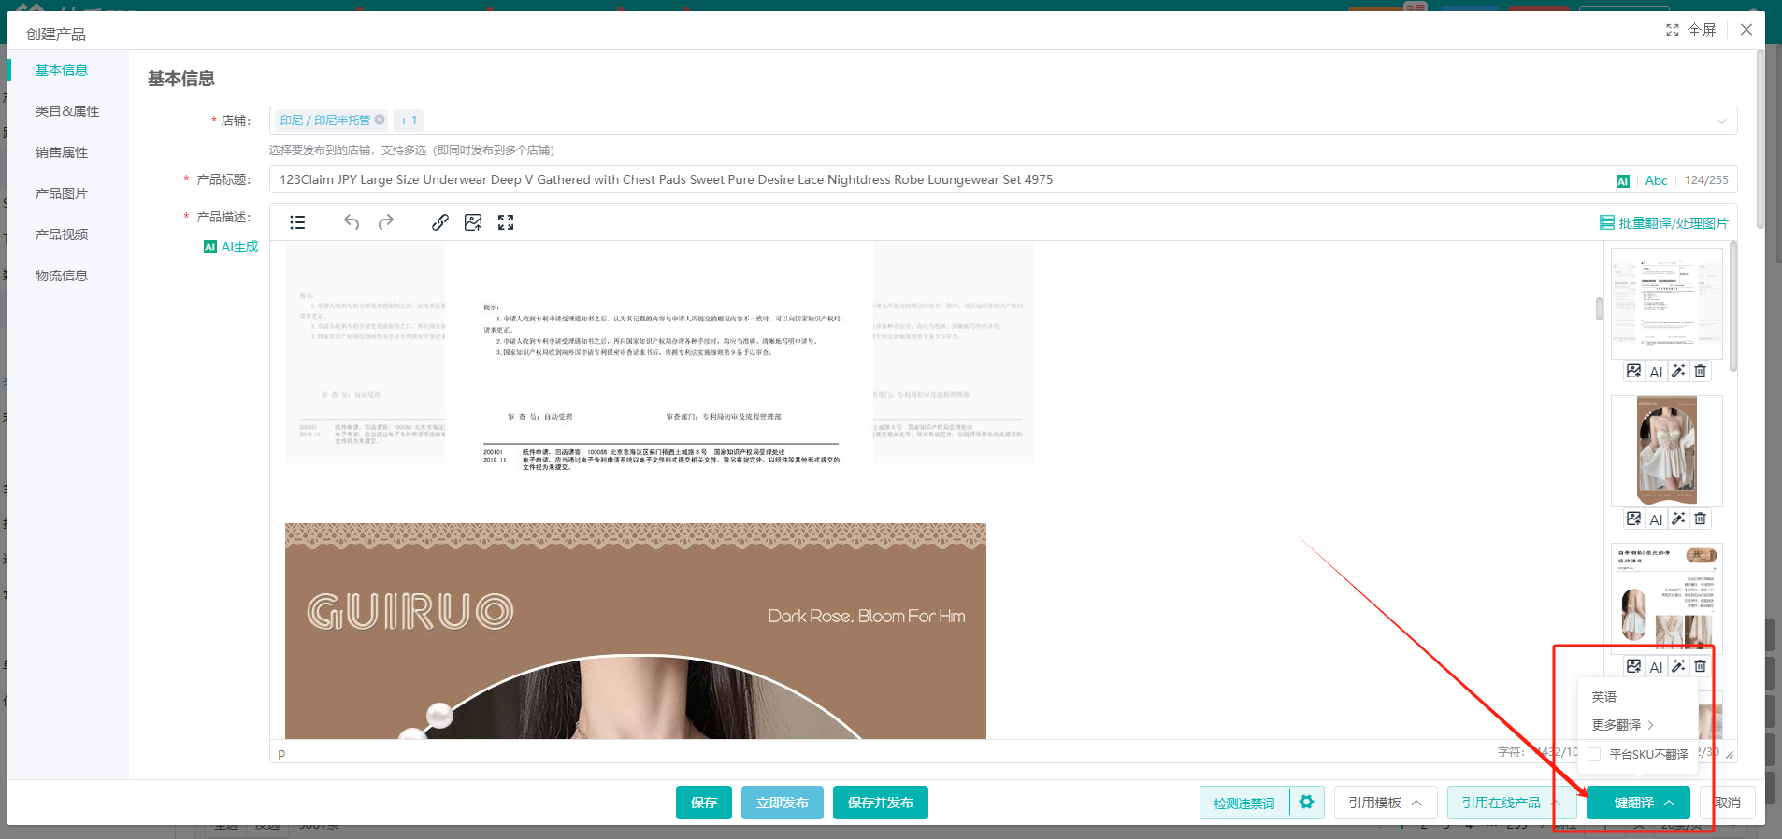Delete the first document thumbnail
Viewport: 1782px width, 839px height.
1701,371
